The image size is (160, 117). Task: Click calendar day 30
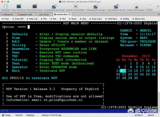point(136,78)
